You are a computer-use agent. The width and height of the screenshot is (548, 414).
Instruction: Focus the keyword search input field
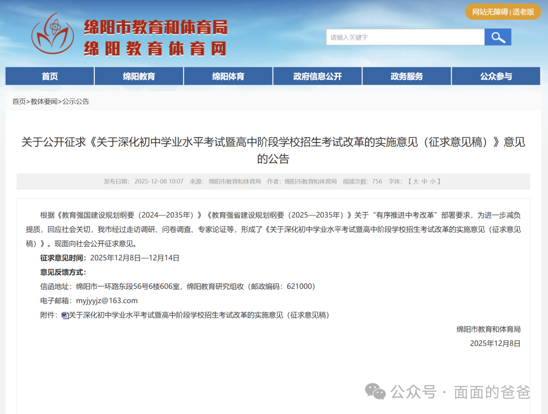click(x=405, y=37)
